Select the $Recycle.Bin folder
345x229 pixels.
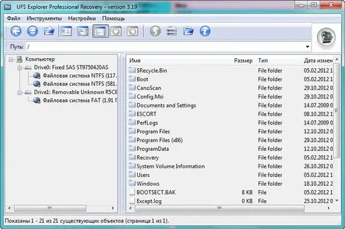pyautogui.click(x=152, y=71)
